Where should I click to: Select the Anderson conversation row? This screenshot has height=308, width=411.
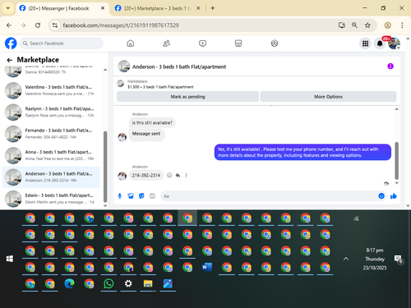click(51, 177)
